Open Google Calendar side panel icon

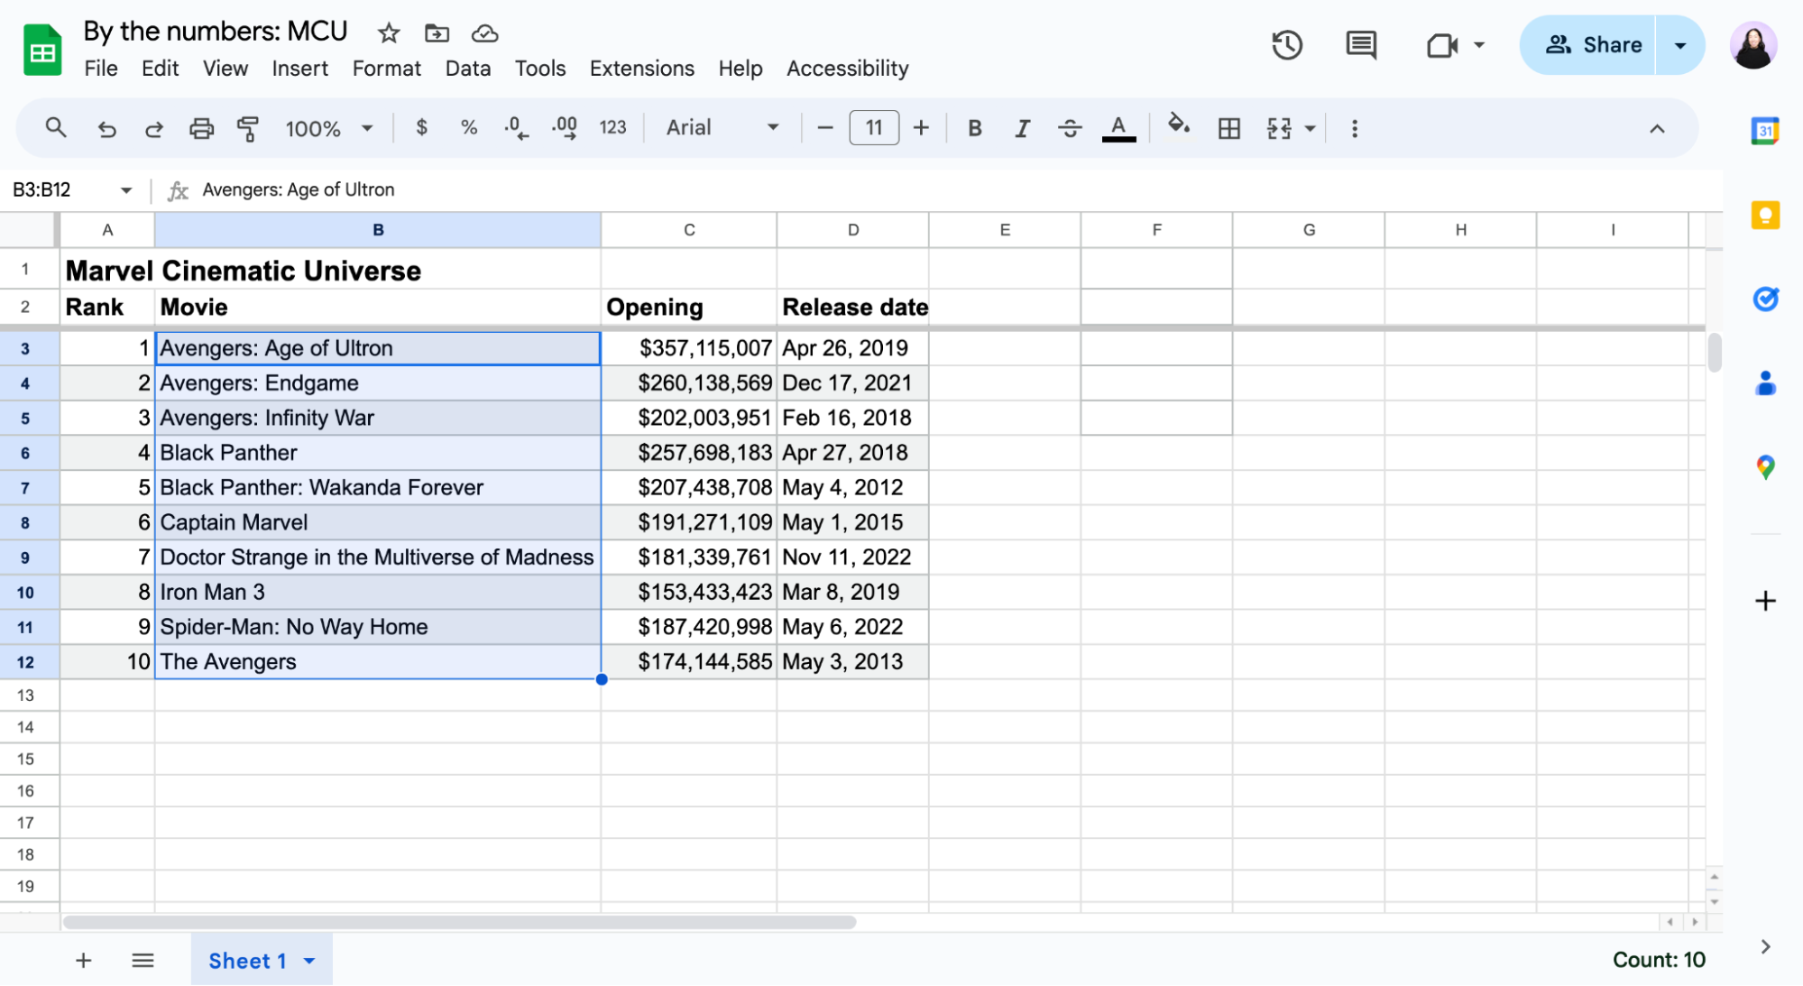coord(1765,131)
